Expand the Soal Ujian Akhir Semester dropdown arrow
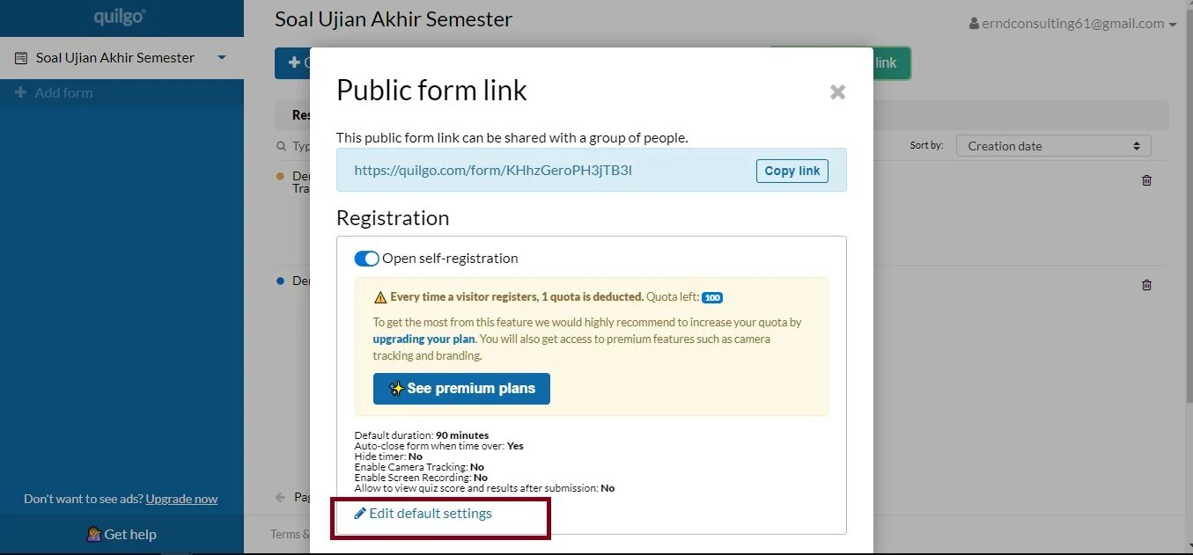The height and width of the screenshot is (555, 1193). coord(222,58)
